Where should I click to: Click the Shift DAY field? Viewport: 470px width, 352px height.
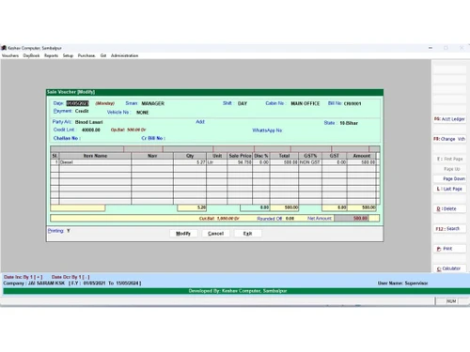[x=243, y=103]
